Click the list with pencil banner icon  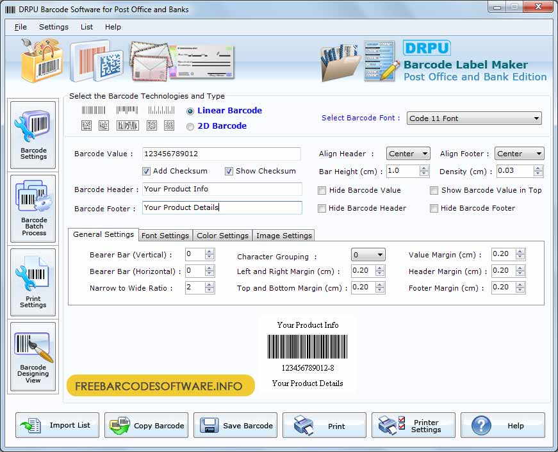pyautogui.click(x=382, y=61)
